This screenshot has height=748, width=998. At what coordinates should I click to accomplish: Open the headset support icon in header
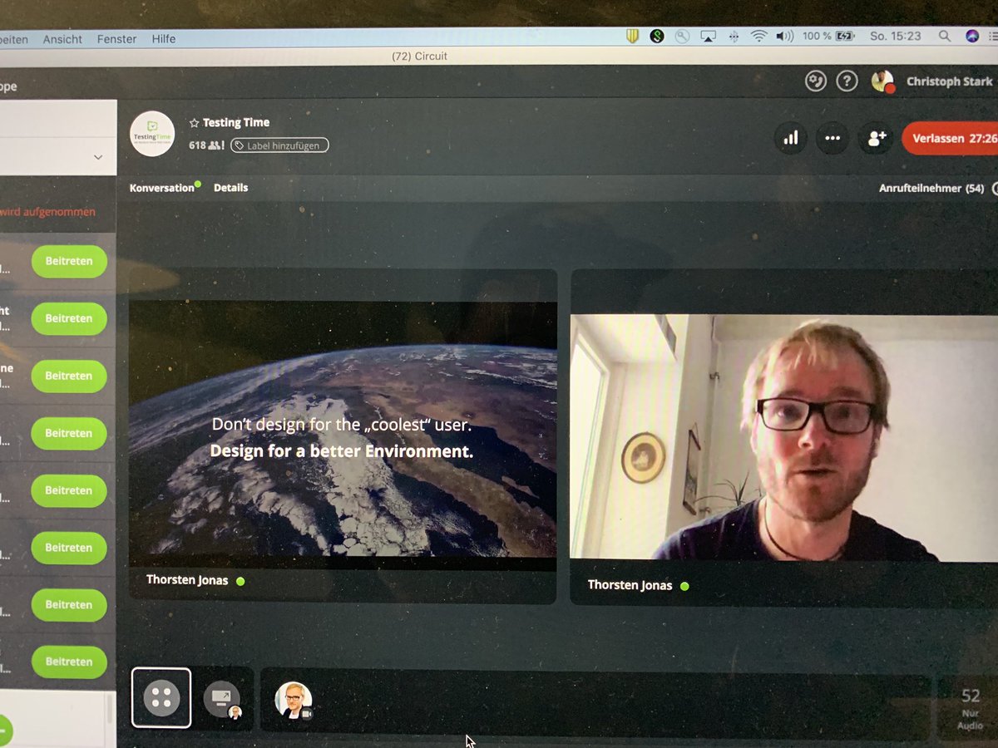coord(816,81)
